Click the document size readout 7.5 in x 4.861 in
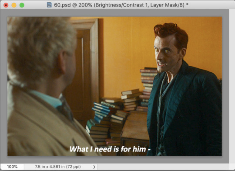Viewport: 235px width, 171px height. coord(58,167)
